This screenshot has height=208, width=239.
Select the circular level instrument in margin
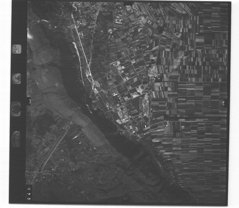coord(16,109)
